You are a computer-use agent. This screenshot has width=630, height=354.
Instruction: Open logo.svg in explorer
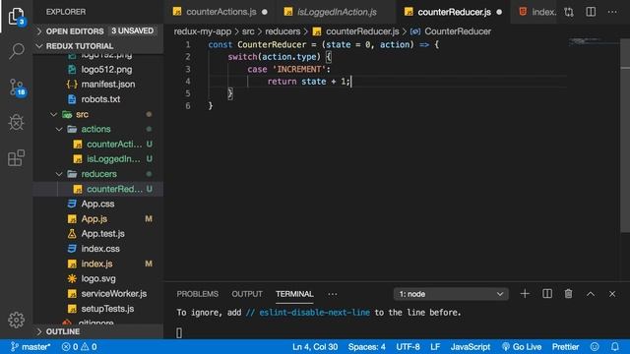(98, 278)
